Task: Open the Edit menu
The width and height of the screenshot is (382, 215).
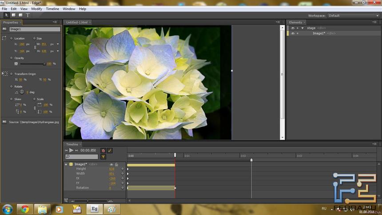Action: (14, 9)
